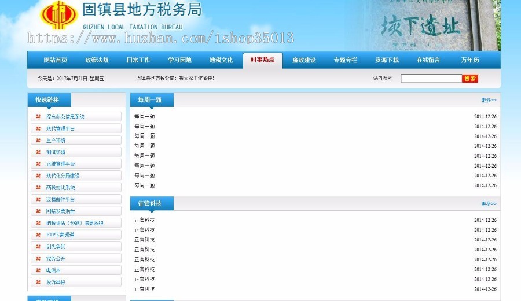The image size is (521, 301).
Task: Click 更多>> in the 征管科技 section
Action: point(489,203)
